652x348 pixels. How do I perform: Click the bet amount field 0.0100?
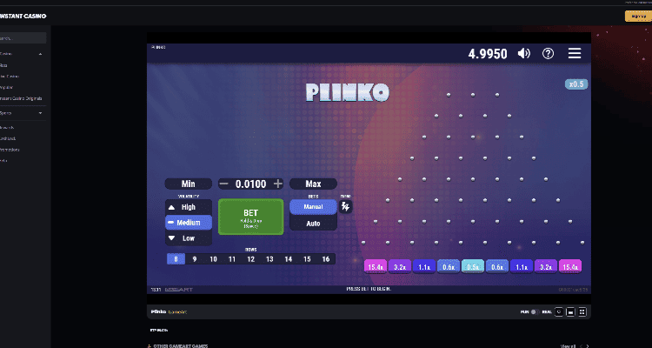click(250, 184)
